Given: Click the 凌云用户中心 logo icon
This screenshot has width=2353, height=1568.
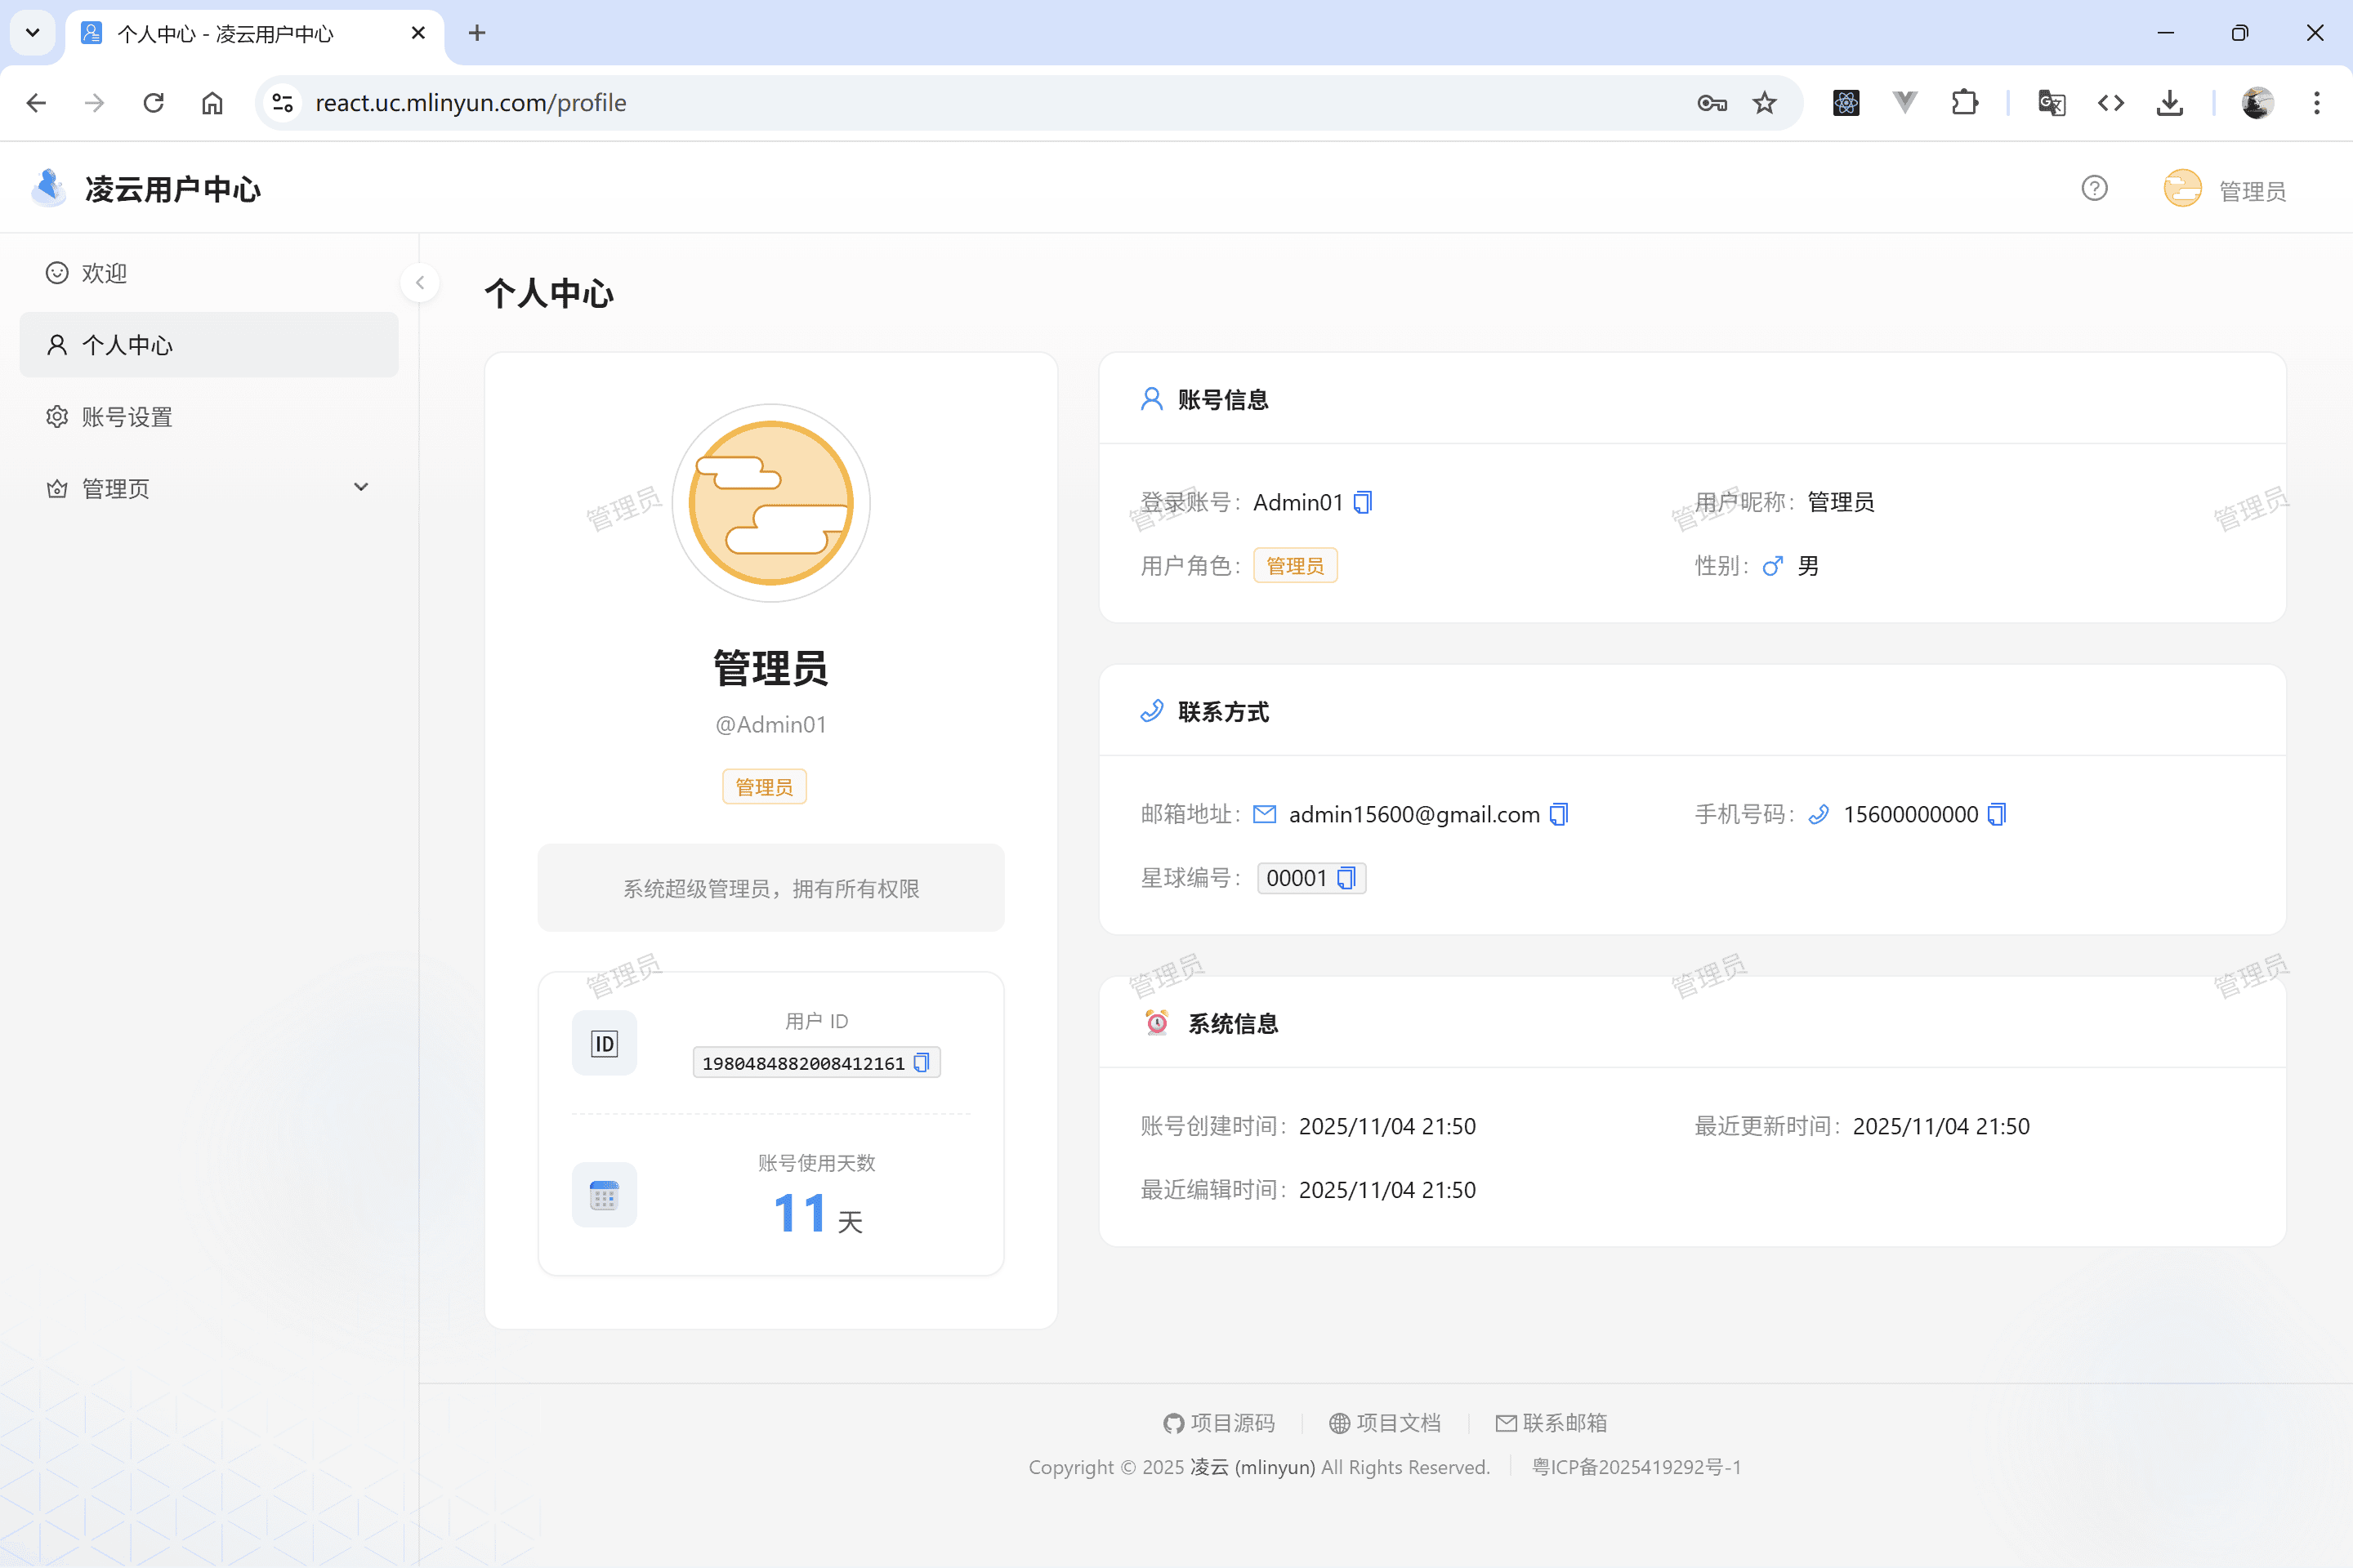Looking at the screenshot, I should point(48,188).
